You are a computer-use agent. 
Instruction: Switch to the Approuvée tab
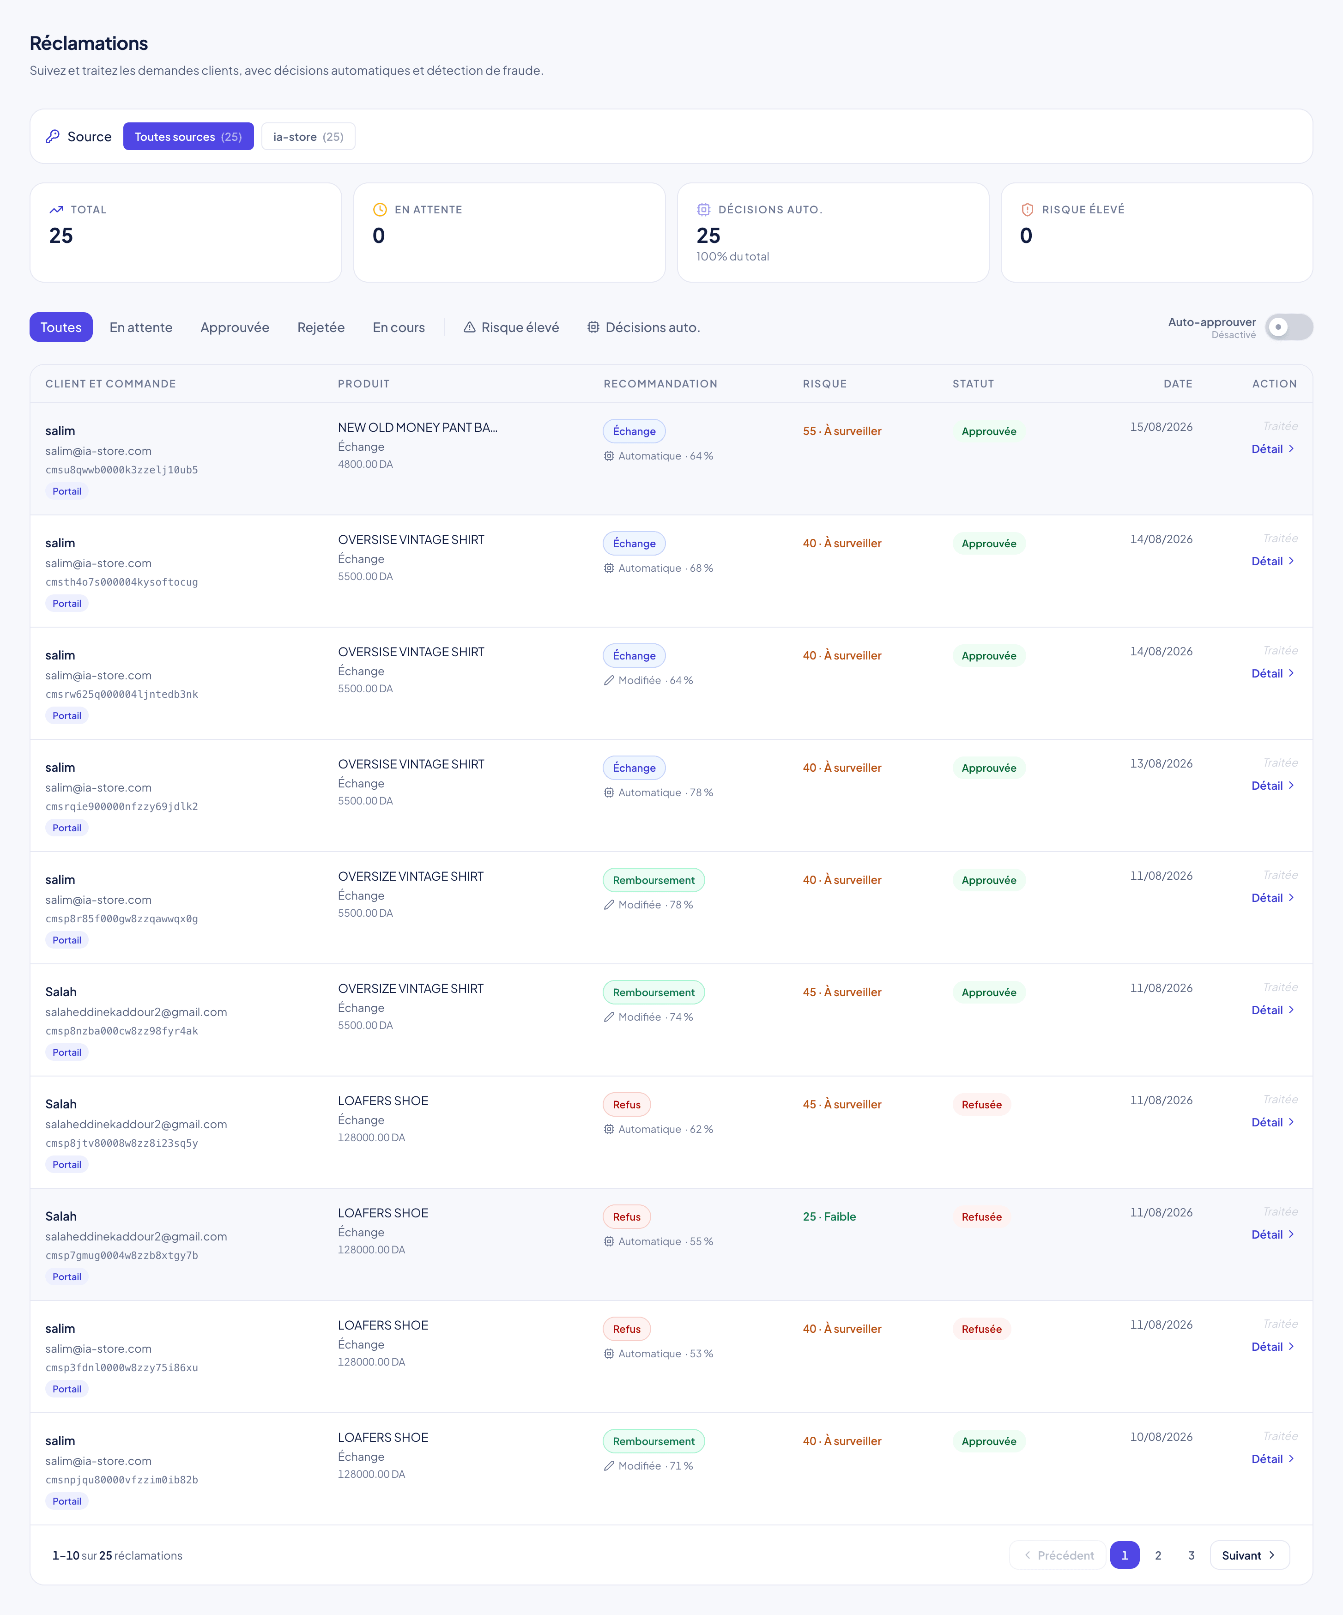click(x=235, y=327)
